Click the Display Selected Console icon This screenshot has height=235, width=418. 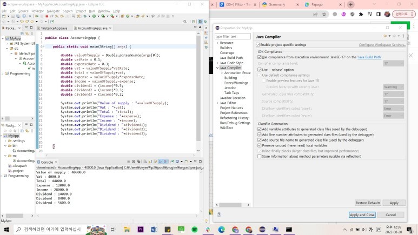177,162
